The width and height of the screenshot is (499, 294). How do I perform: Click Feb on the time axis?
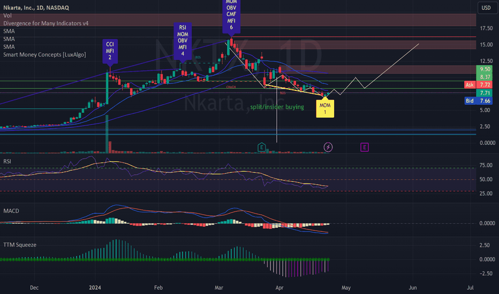(158, 288)
